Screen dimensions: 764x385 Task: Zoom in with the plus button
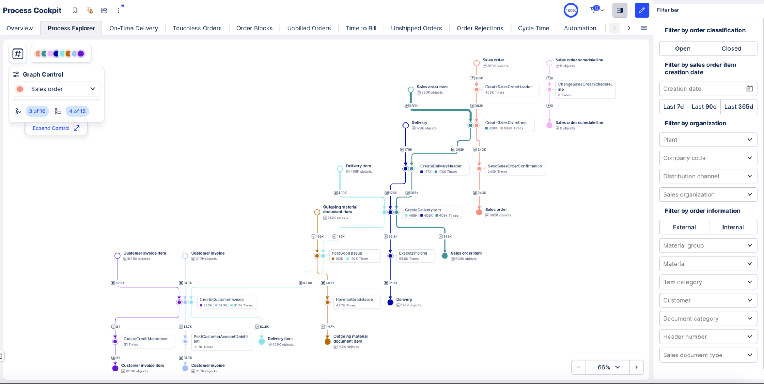click(636, 367)
